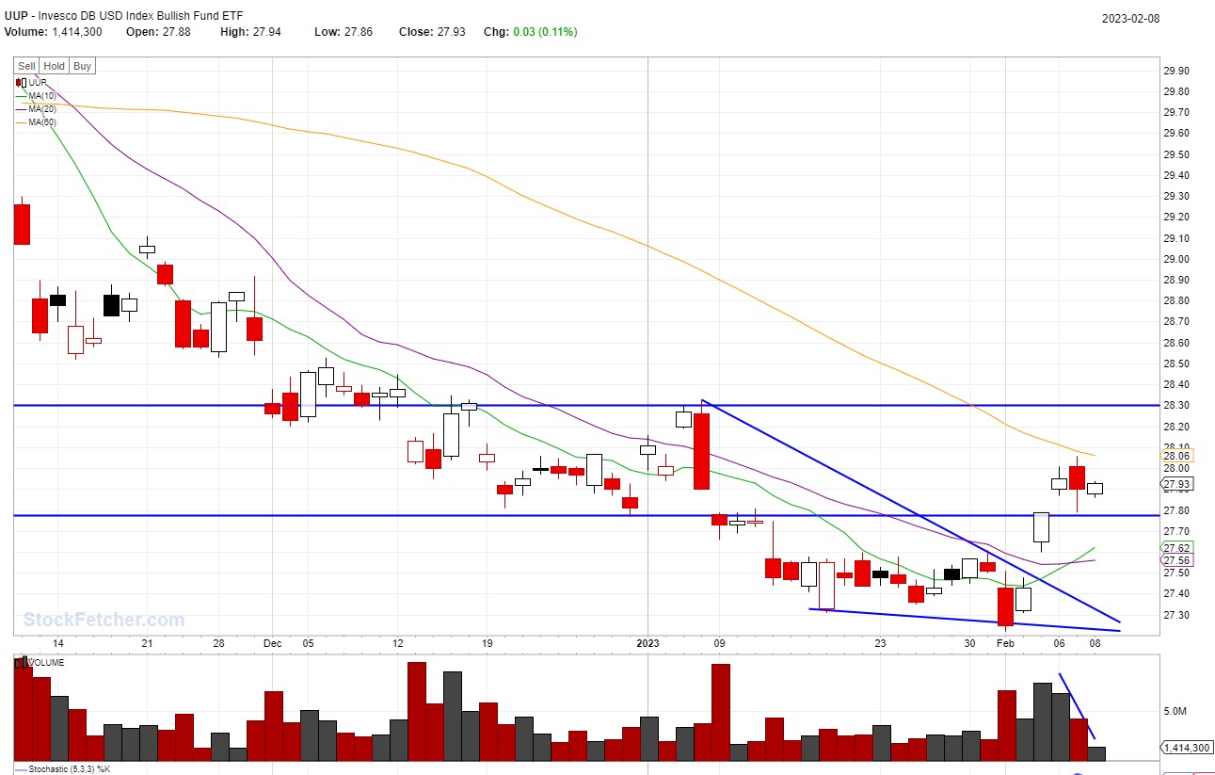Viewport: 1215px width, 775px height.
Task: Click the 29.50 price axis label
Action: (1176, 155)
